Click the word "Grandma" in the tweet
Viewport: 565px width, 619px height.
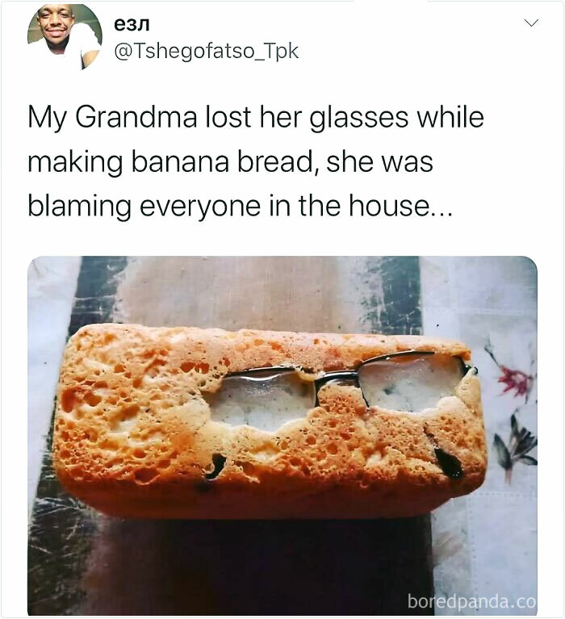coord(136,117)
